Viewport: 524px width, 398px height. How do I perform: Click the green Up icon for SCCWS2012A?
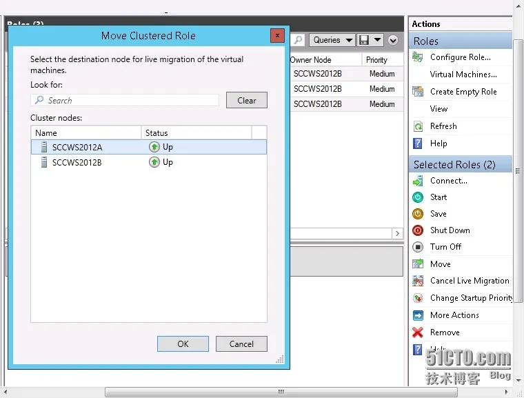154,147
